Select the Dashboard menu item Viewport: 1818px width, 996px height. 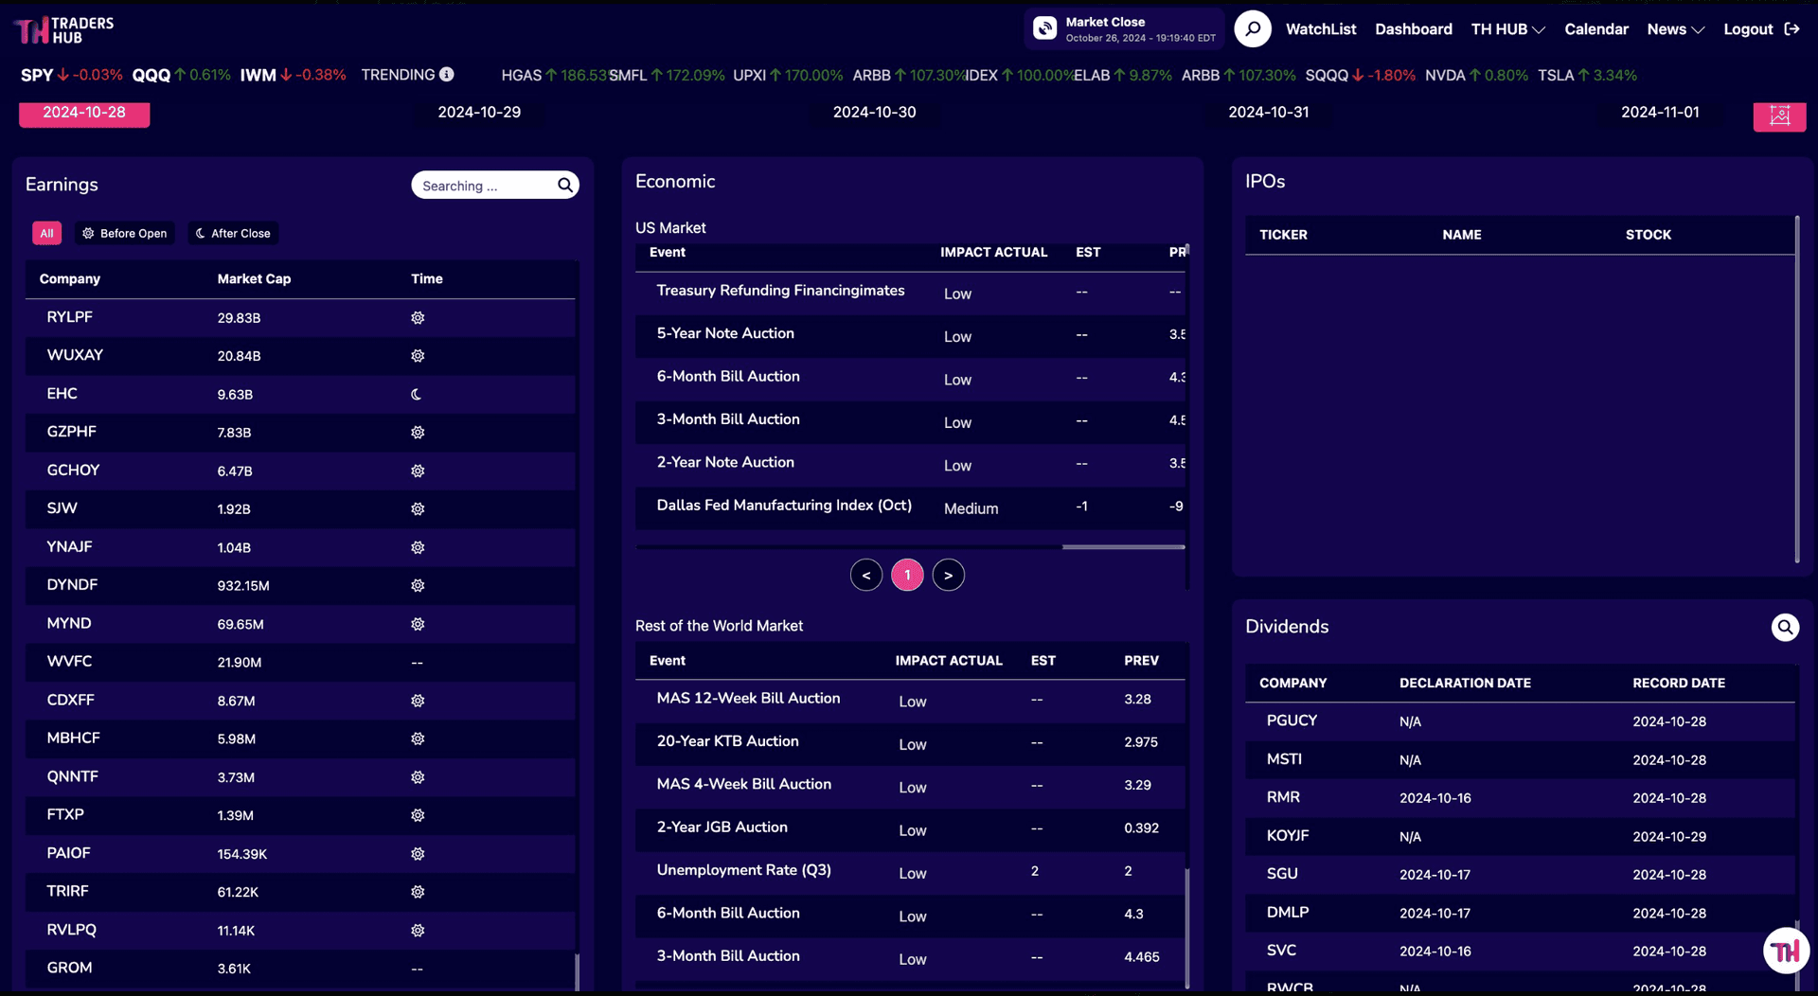coord(1414,29)
